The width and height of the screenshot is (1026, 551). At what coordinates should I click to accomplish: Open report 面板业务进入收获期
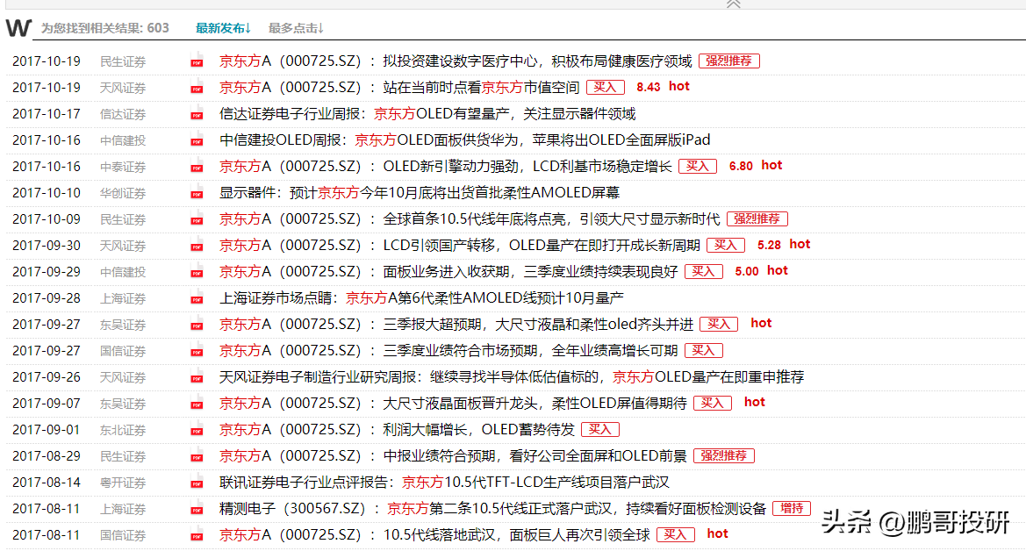(448, 272)
